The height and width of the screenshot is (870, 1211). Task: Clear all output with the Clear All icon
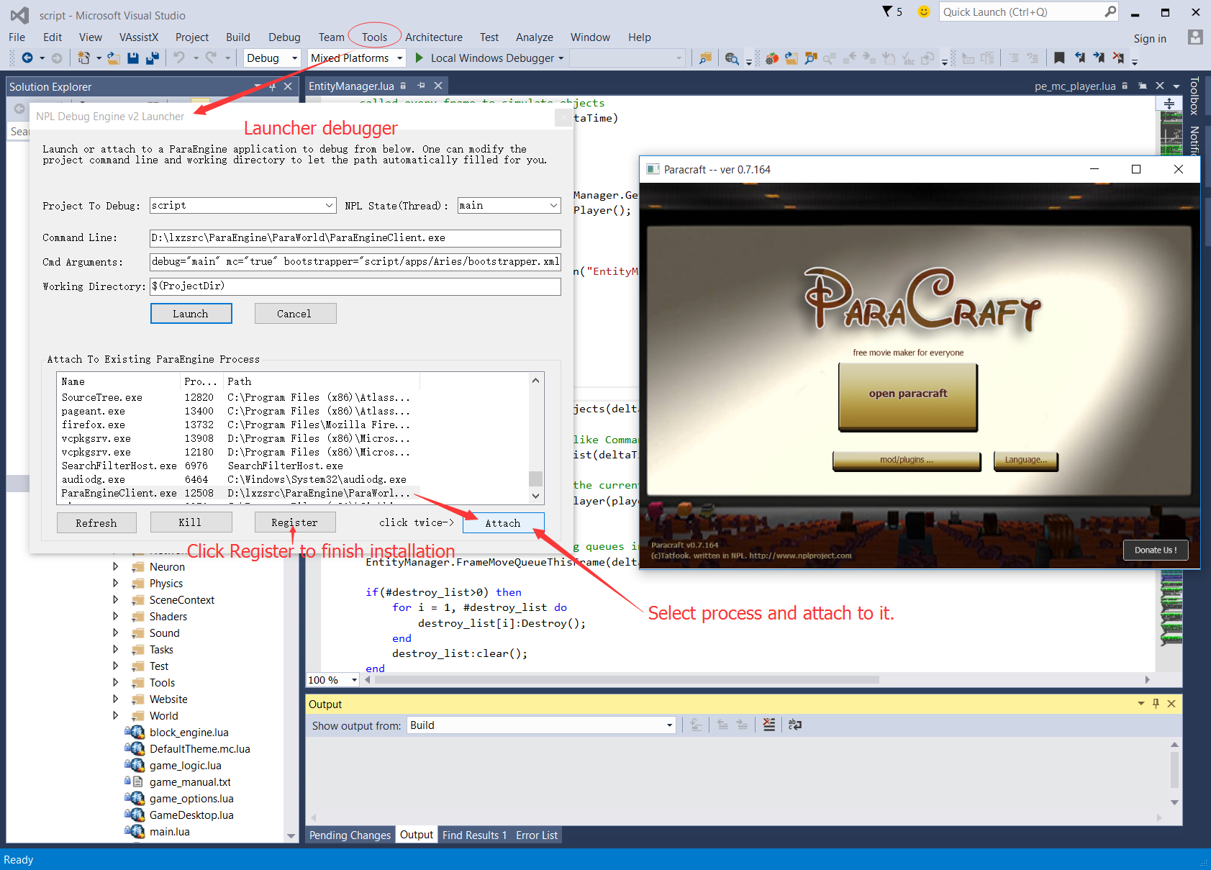coord(769,725)
